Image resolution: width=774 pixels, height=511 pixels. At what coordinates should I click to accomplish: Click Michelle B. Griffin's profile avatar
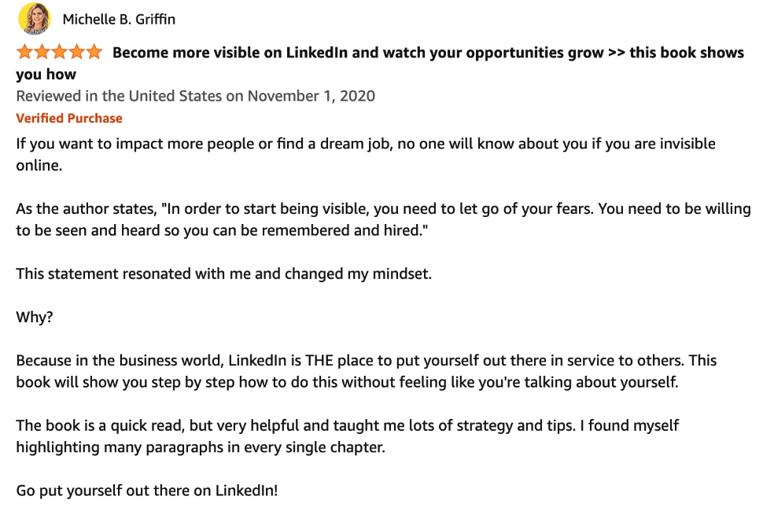[33, 19]
